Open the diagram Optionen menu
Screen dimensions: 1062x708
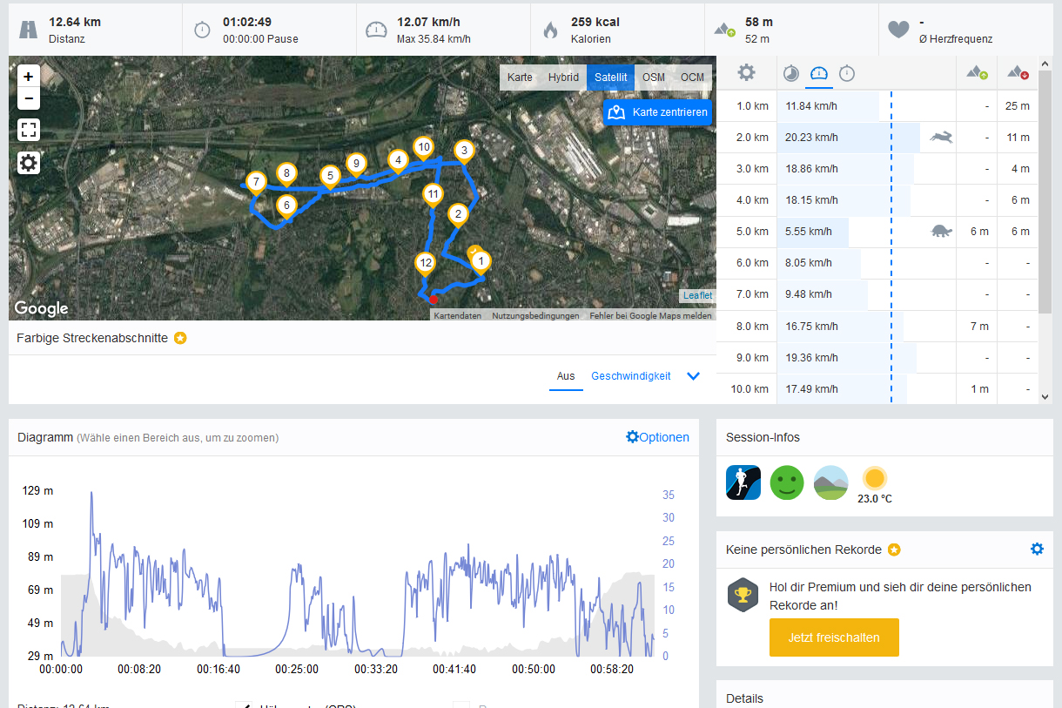click(657, 437)
